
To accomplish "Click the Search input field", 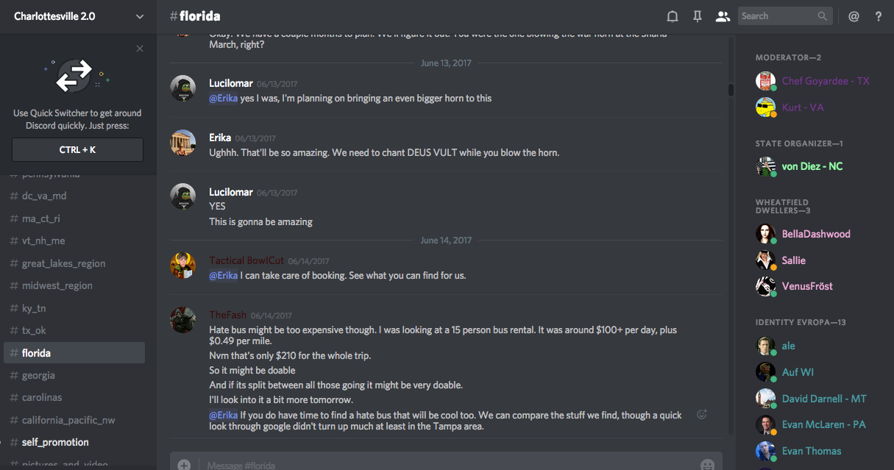I will click(778, 16).
